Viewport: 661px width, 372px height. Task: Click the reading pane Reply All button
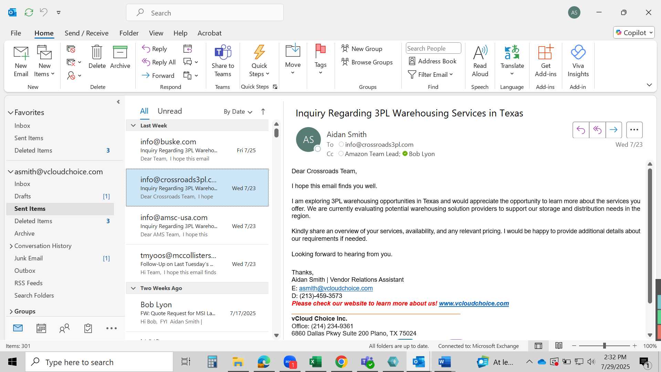pos(597,130)
